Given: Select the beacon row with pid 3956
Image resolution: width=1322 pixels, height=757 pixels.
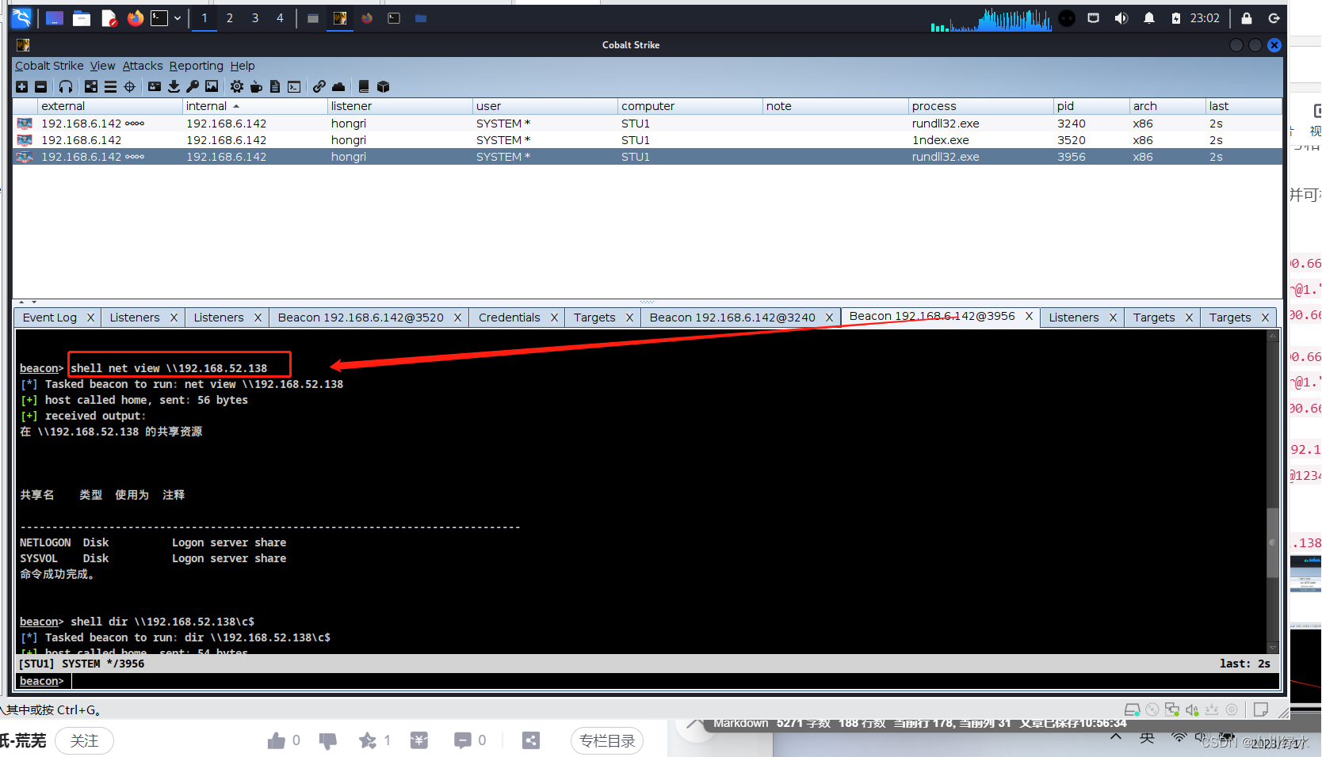Looking at the screenshot, I should [647, 157].
